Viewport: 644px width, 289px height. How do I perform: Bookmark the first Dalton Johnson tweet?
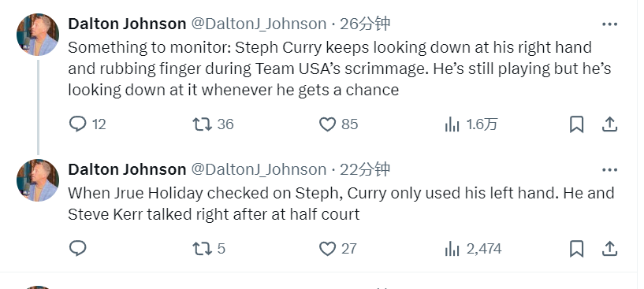click(x=577, y=124)
